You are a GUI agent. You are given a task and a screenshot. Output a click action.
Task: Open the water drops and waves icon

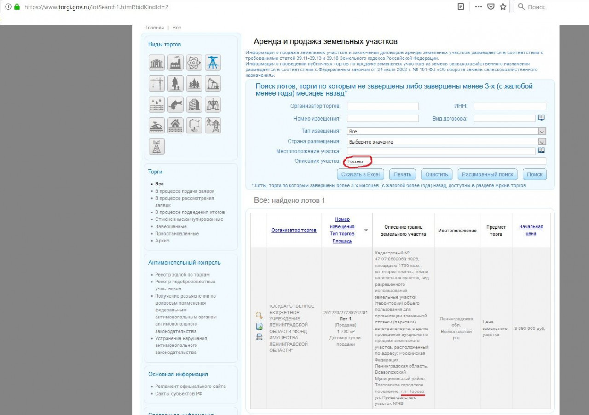point(157,104)
